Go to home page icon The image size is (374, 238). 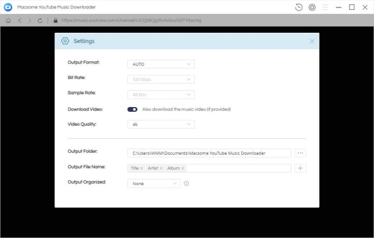coord(8,21)
